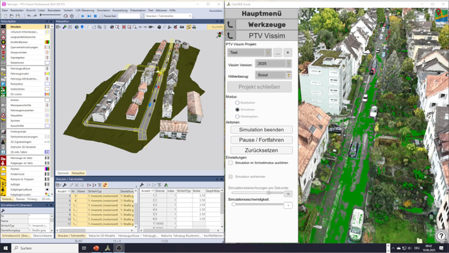This screenshot has width=449, height=253.
Task: Adjust the Simulationsberechnungen pro Sekunde slider
Action: coord(269,193)
